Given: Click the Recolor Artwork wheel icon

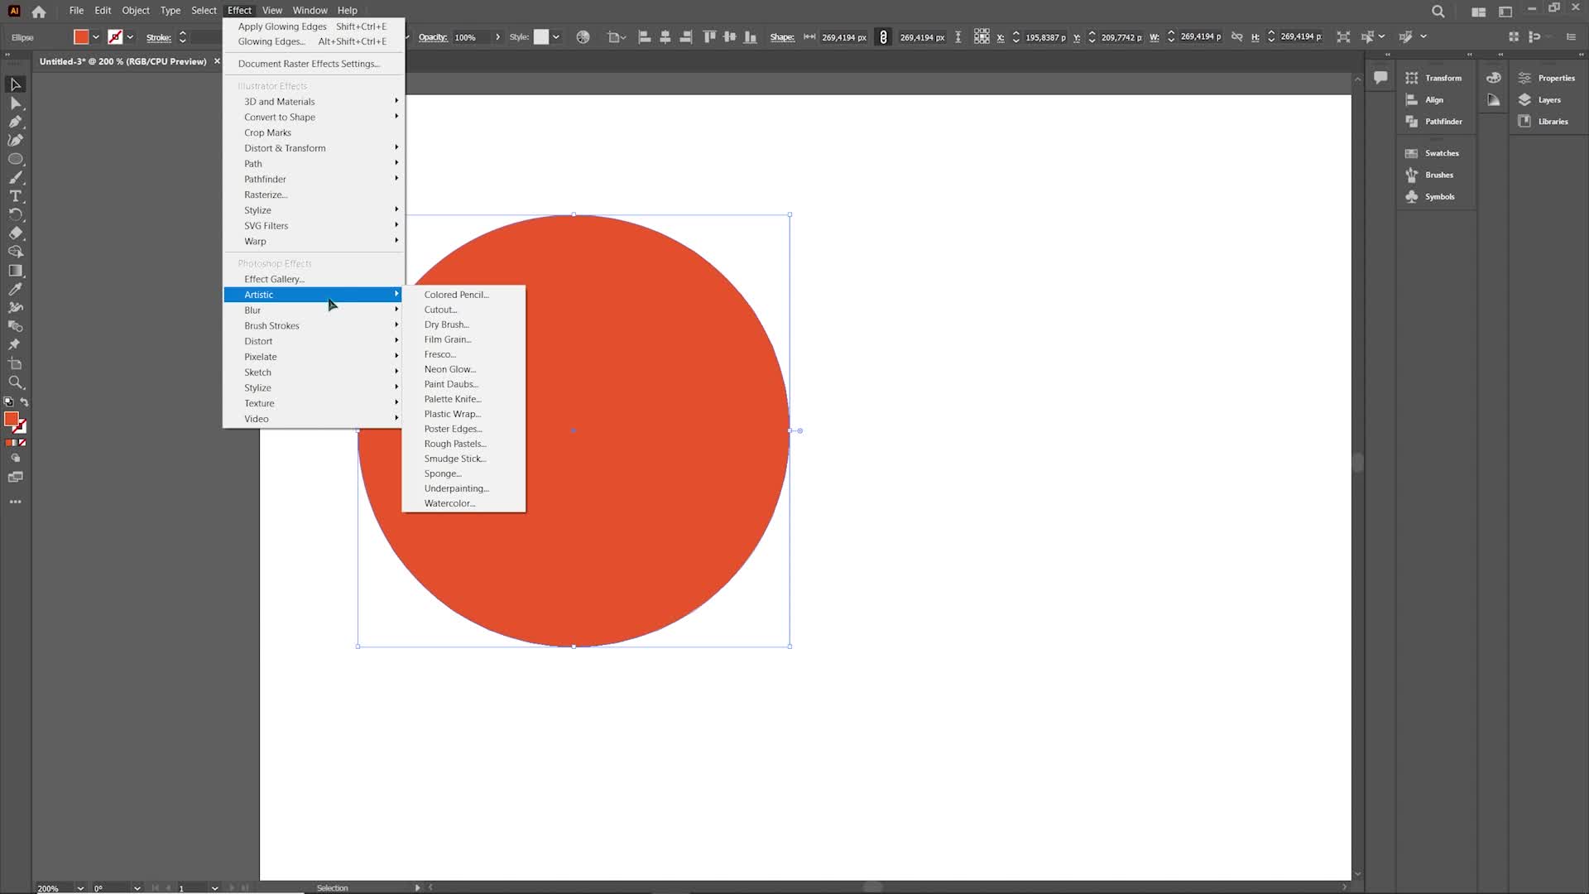Looking at the screenshot, I should coord(583,37).
